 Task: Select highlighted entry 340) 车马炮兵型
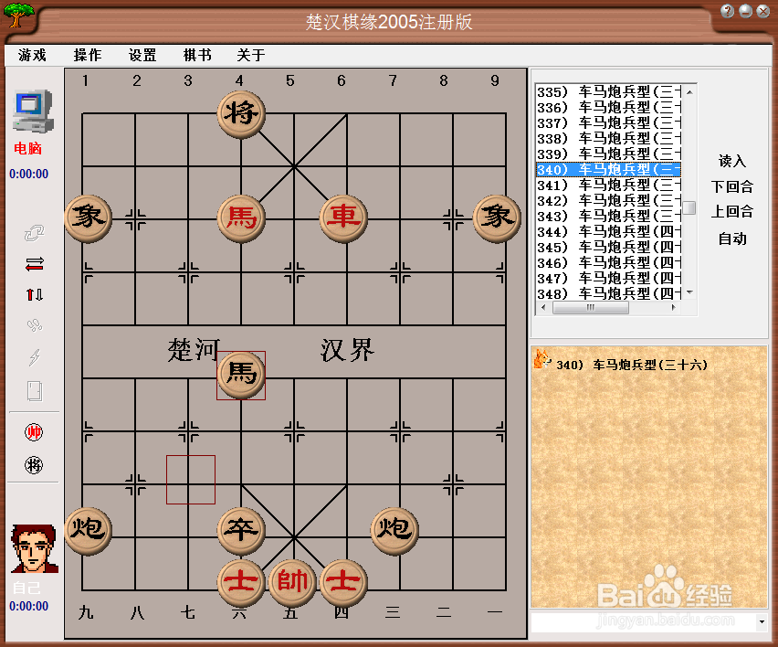click(608, 169)
